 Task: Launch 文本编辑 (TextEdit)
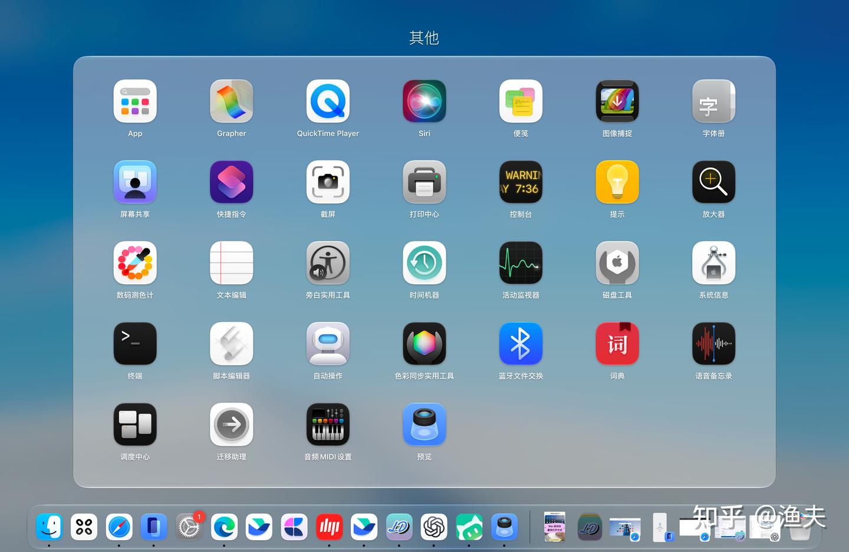coord(232,263)
